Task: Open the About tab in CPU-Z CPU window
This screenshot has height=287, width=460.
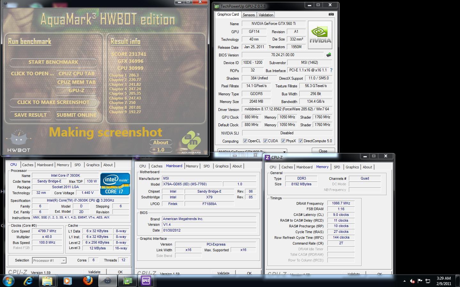Action: [x=108, y=165]
